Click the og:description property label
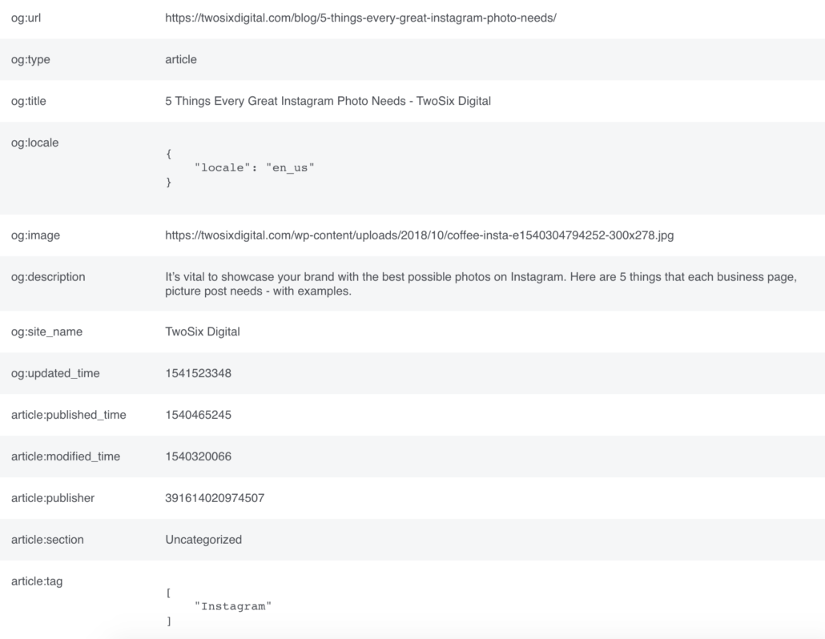 pos(48,276)
